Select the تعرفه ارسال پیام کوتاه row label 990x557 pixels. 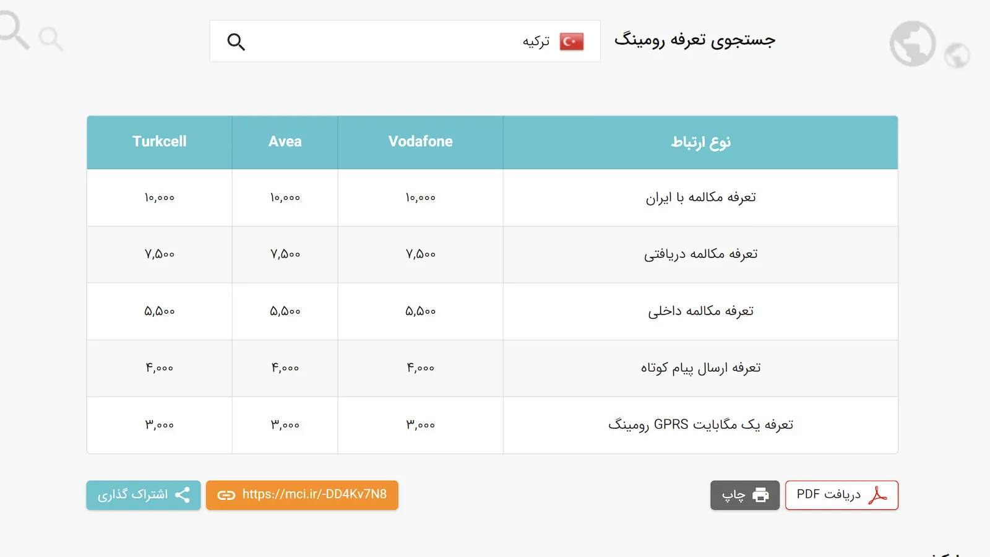point(701,368)
